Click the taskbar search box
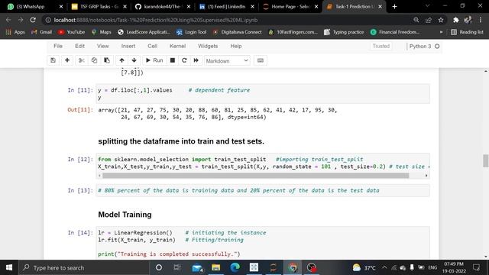Viewport: 489px width, 275px height. click(84, 267)
